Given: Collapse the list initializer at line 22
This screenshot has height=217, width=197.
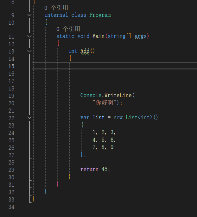Looking at the screenshot, I should [x=29, y=117].
